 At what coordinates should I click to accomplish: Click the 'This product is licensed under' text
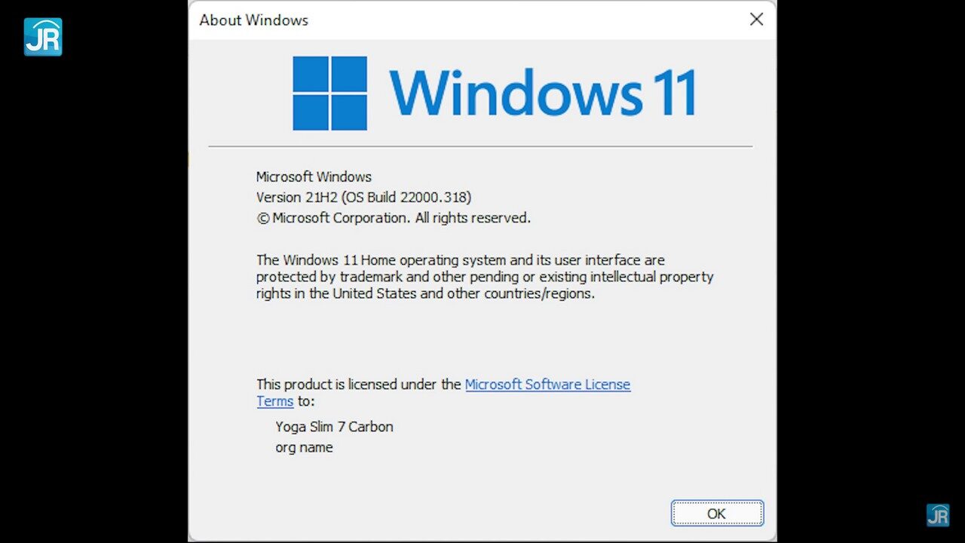(358, 384)
